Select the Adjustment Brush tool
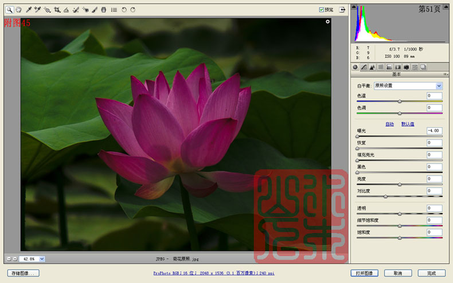The height and width of the screenshot is (283, 453). click(x=95, y=10)
